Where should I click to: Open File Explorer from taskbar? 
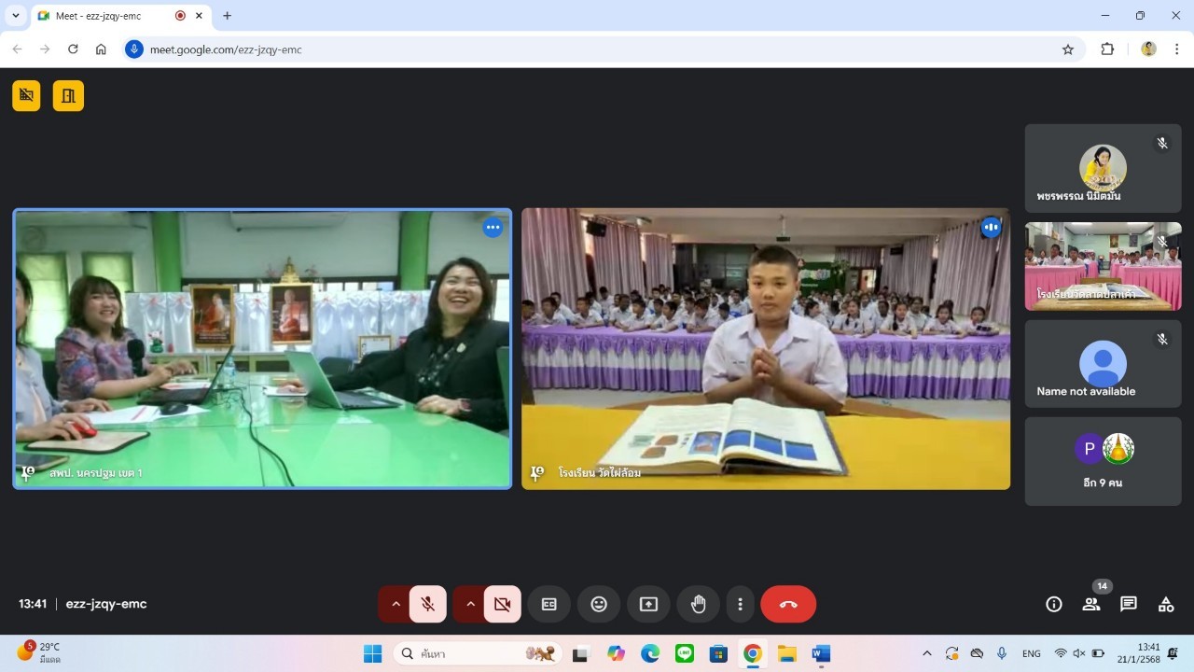tap(787, 653)
